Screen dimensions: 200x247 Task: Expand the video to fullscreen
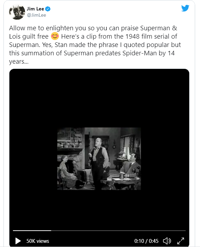coord(180,241)
